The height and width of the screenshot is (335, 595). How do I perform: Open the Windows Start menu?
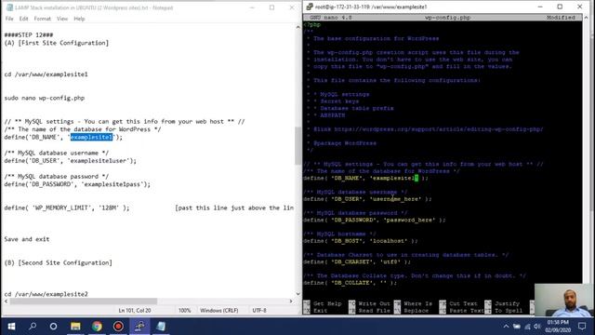pyautogui.click(x=11, y=327)
